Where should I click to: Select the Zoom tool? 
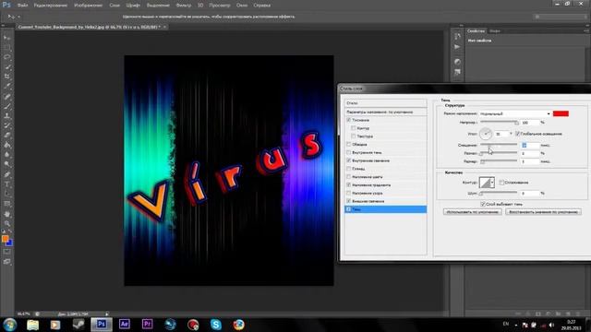coord(7,223)
